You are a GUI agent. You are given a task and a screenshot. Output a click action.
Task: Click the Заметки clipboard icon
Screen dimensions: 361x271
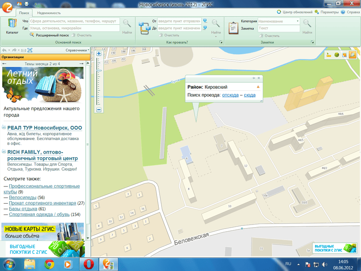233,28
